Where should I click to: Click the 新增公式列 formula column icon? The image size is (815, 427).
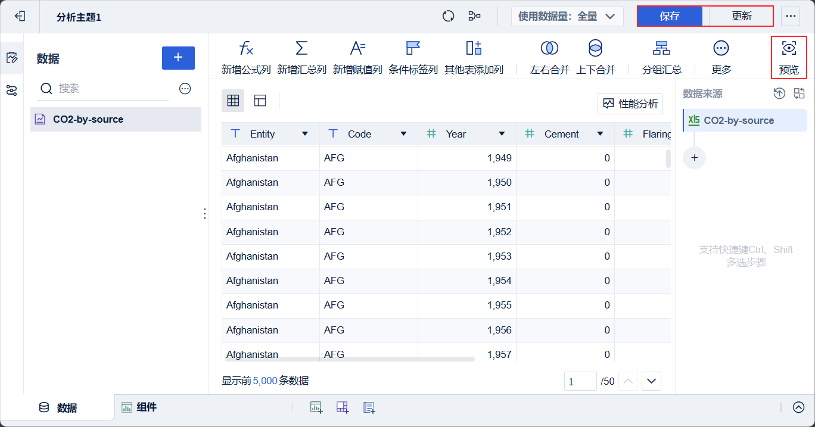(245, 49)
